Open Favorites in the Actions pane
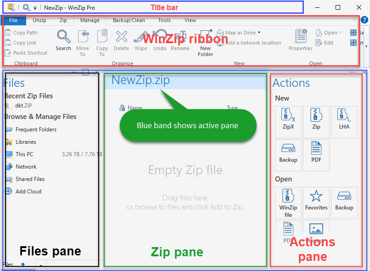 (316, 203)
